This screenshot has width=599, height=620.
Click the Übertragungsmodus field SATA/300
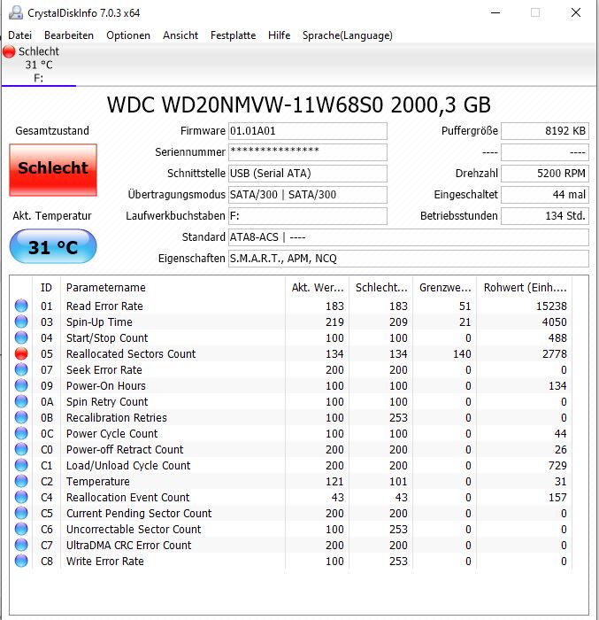pyautogui.click(x=307, y=195)
